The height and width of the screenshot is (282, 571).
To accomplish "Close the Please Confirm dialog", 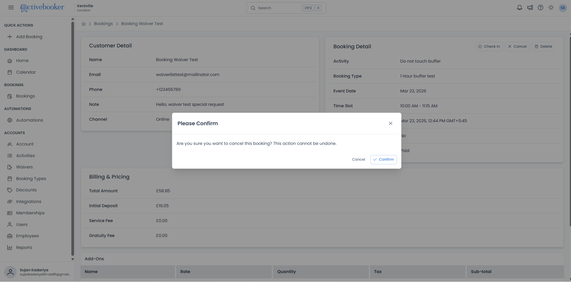I will click(x=390, y=123).
